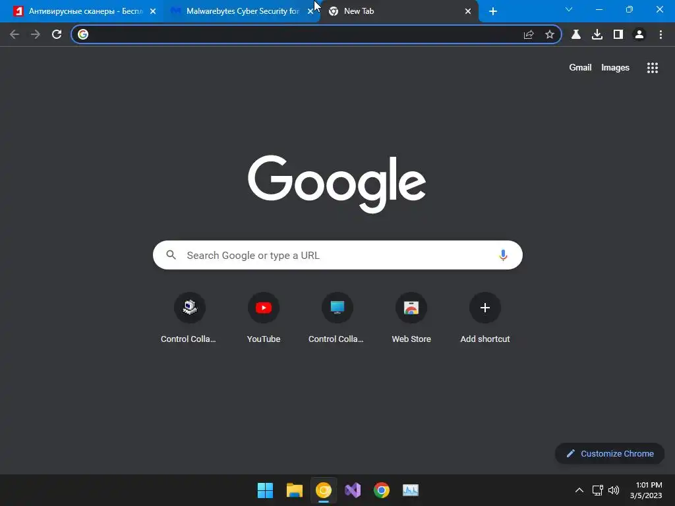This screenshot has height=506, width=675.
Task: Go forward using the forward arrow
Action: [x=36, y=34]
